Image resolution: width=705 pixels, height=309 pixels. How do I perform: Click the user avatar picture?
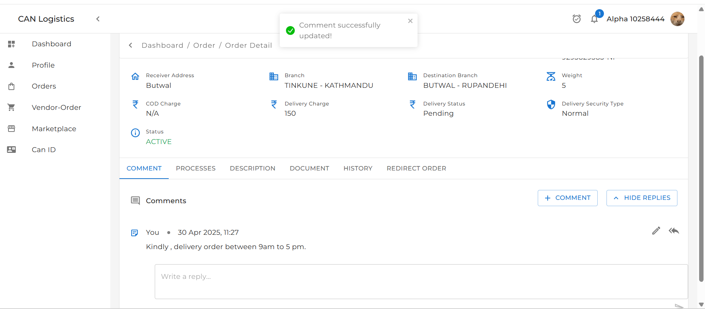[677, 19]
